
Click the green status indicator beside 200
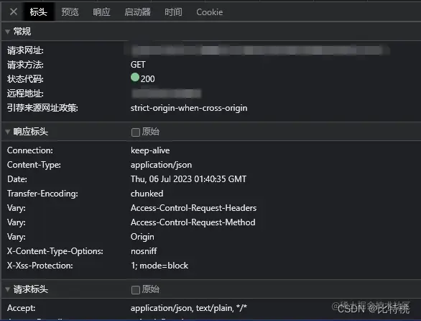135,78
